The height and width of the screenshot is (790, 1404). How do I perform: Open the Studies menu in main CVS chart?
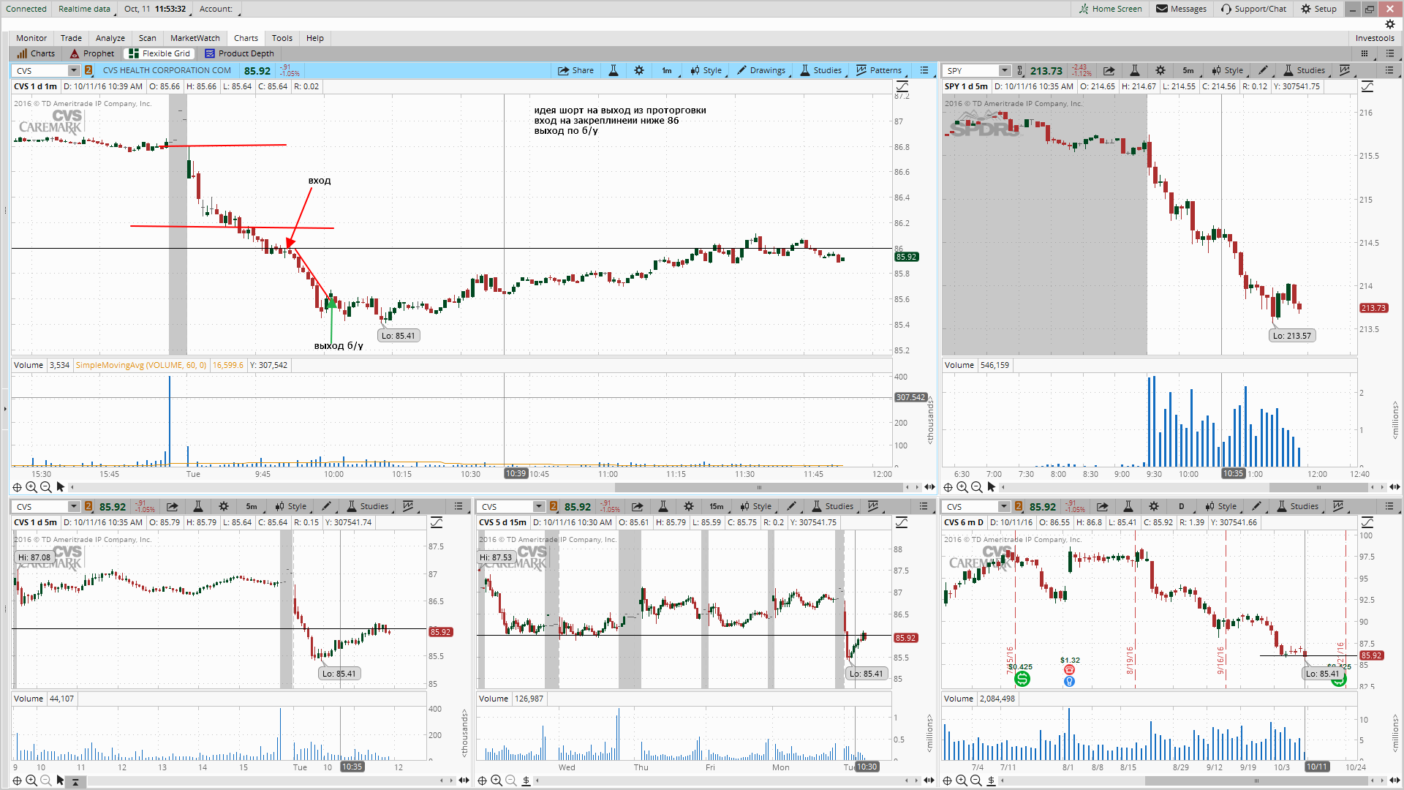click(x=821, y=70)
